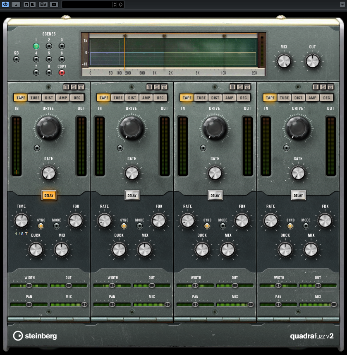Enable band 2 DELAY button
The image size is (347, 355).
pyautogui.click(x=132, y=196)
